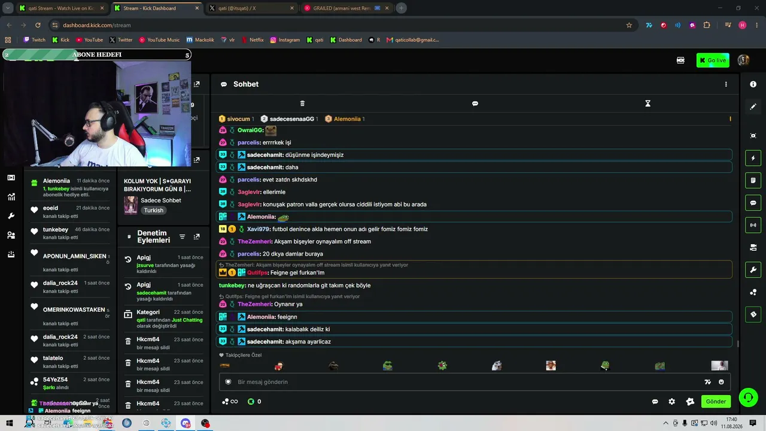Click the chat bubble icon in right sidebar
This screenshot has width=766, height=431.
753,203
